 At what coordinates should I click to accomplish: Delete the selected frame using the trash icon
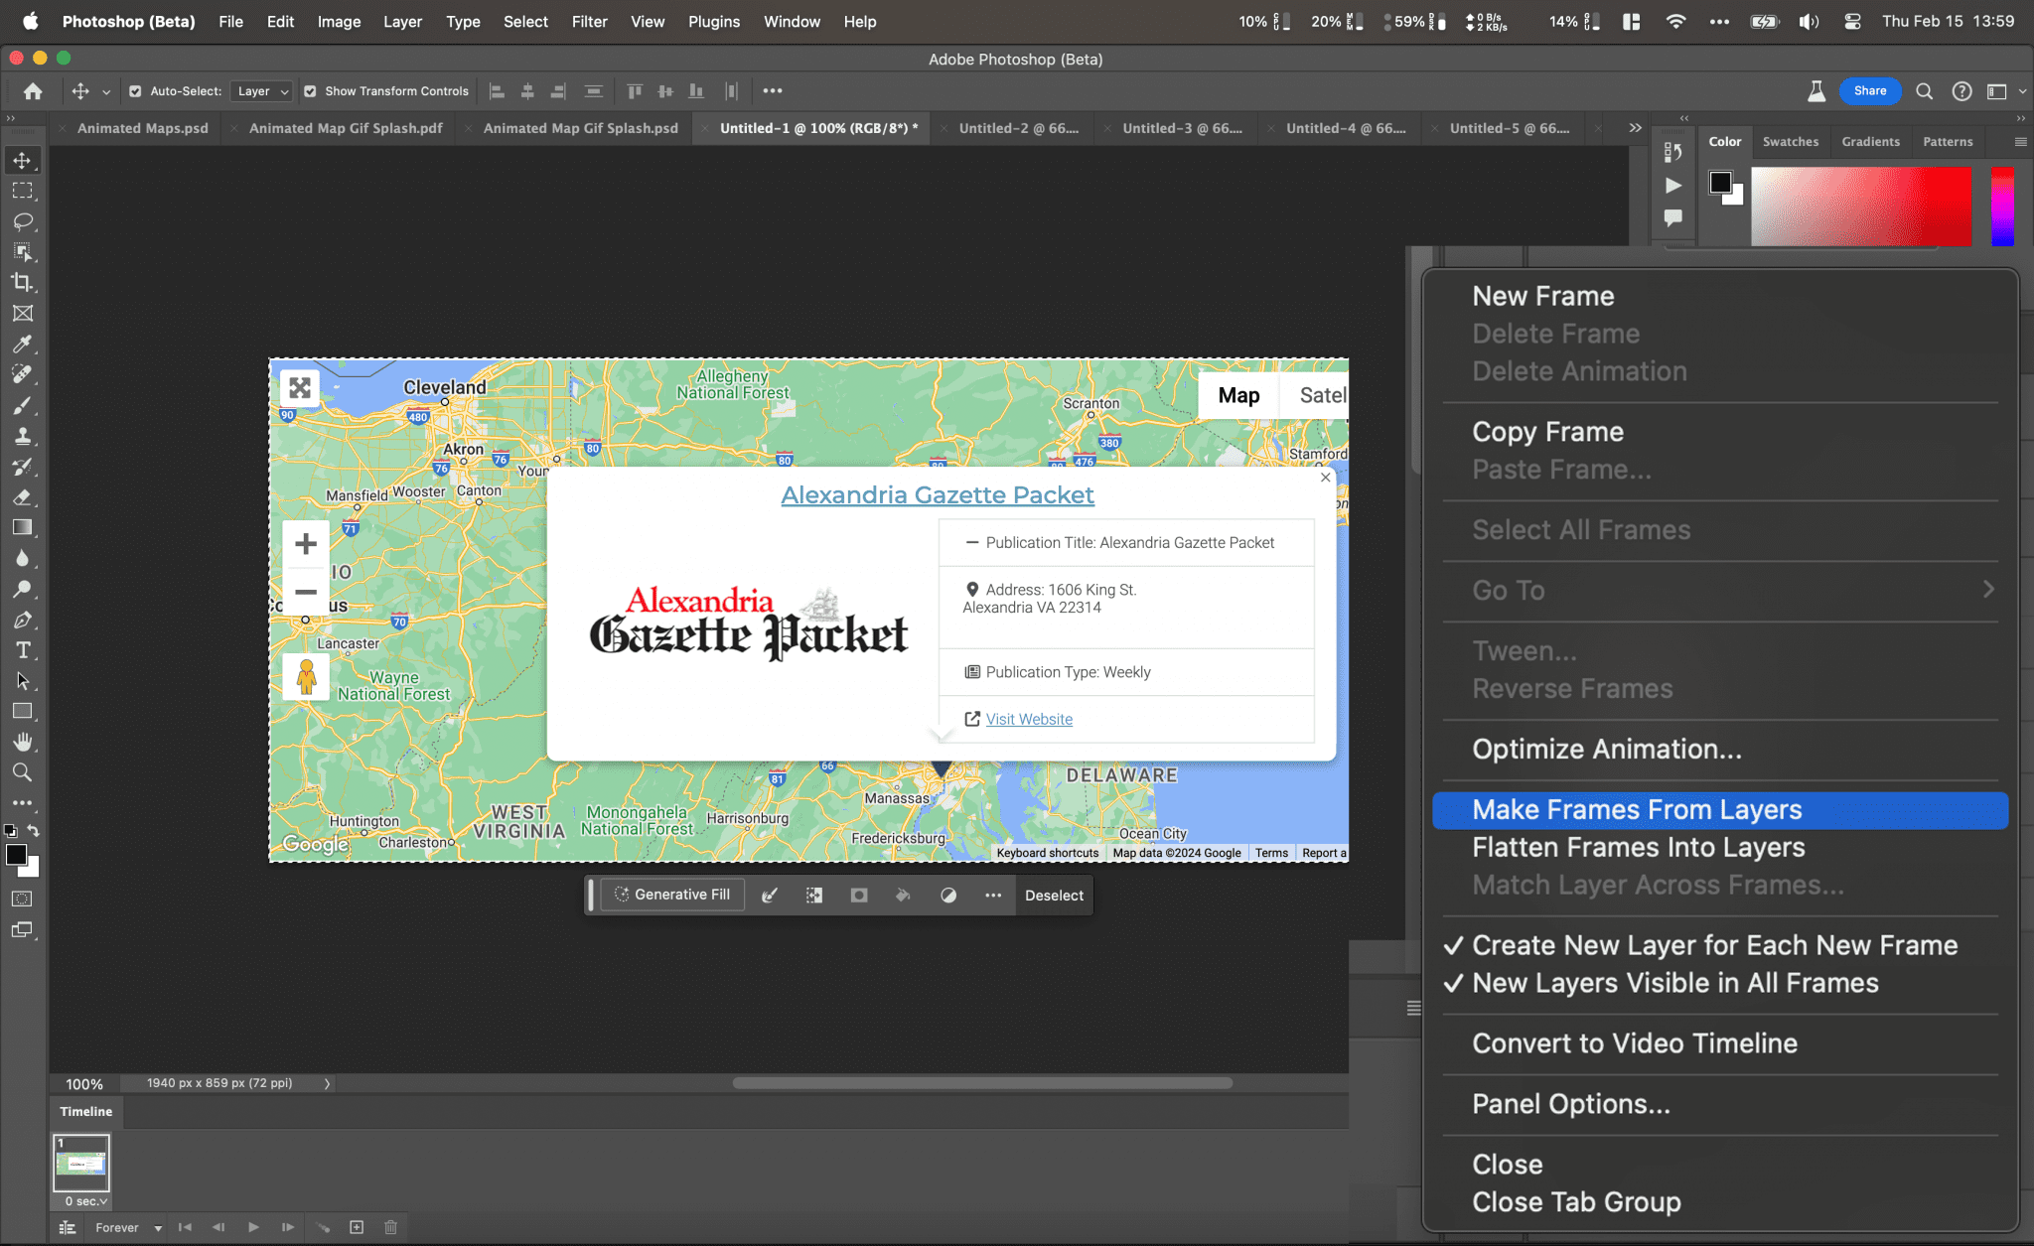coord(390,1227)
